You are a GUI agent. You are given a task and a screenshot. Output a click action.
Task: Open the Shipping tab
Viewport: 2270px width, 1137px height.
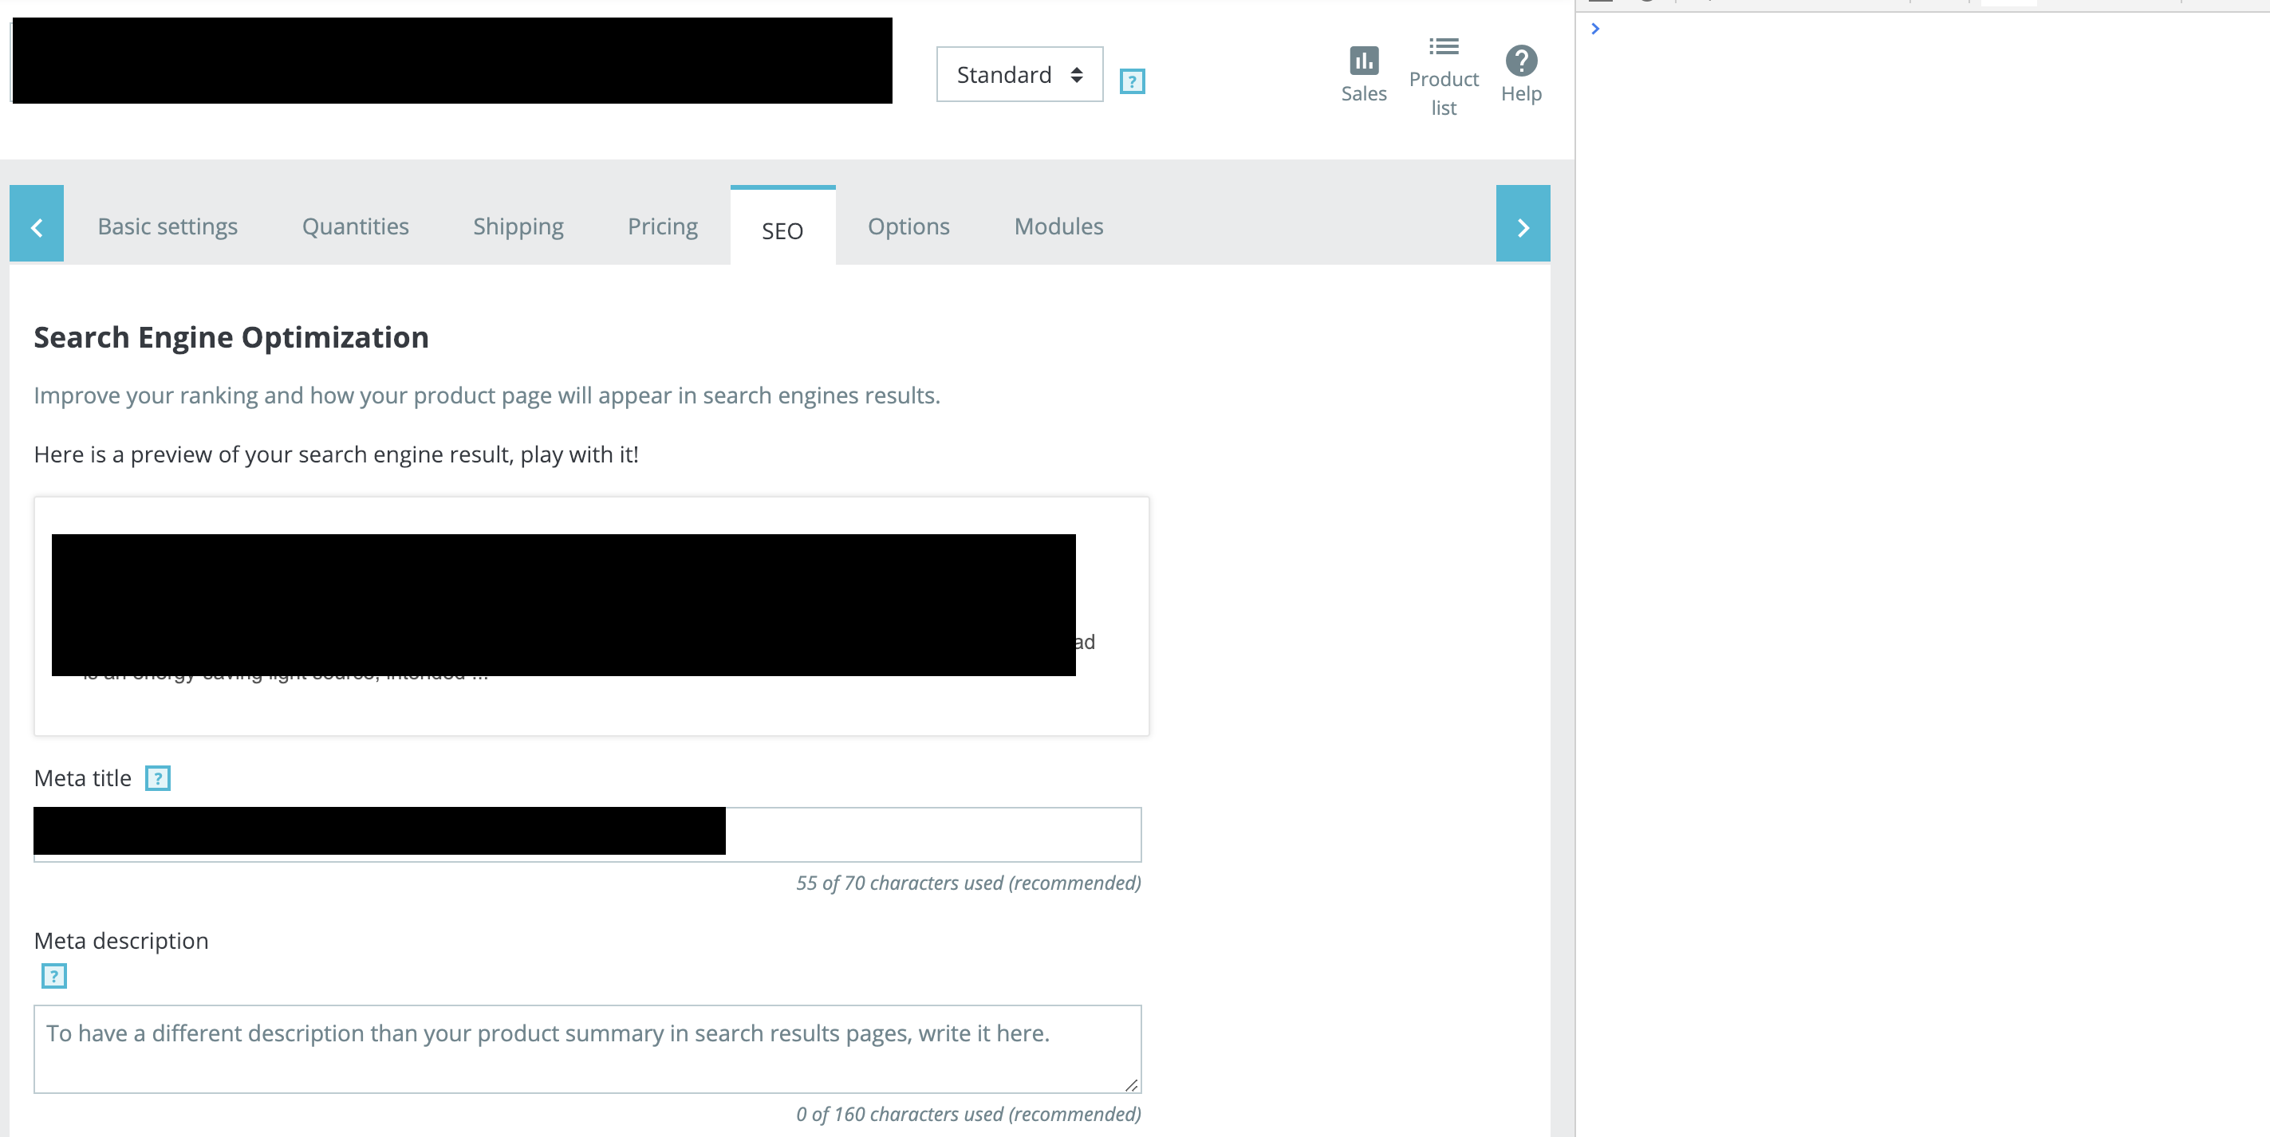tap(518, 226)
